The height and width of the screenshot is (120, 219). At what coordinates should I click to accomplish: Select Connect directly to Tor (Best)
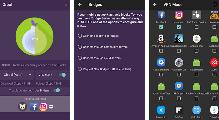pos(98,36)
